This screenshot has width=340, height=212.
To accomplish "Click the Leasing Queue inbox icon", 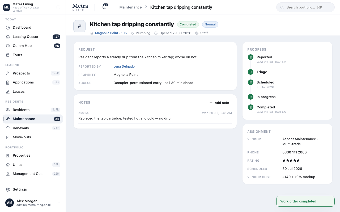I will tap(8, 37).
